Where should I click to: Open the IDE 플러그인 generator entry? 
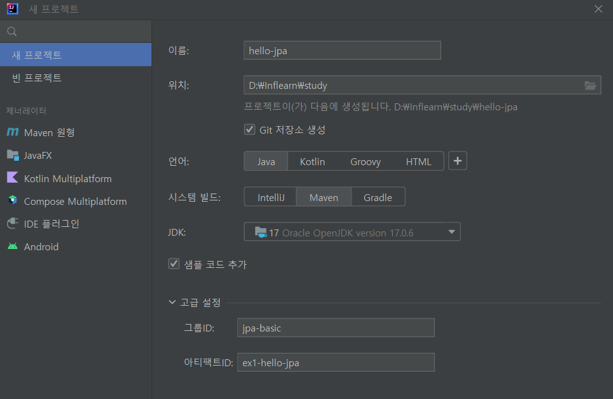[x=76, y=224]
